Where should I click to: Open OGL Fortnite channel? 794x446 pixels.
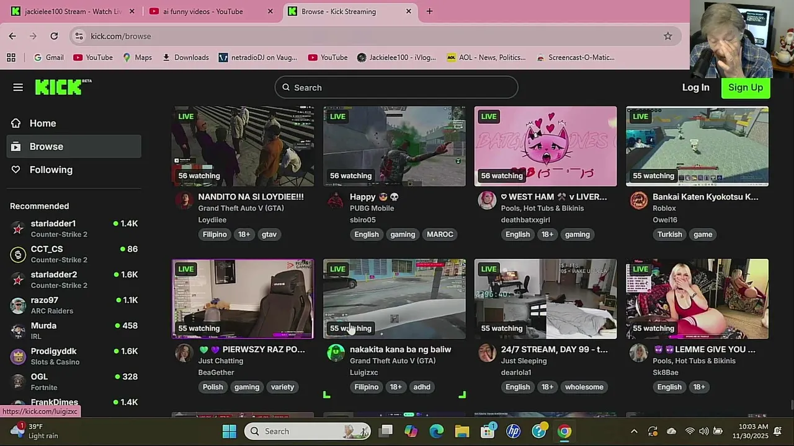[74, 382]
